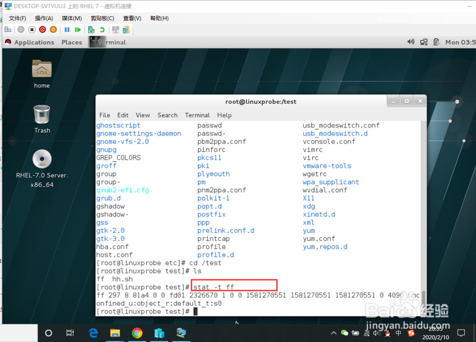The width and height of the screenshot is (476, 342).
Task: Open the 文件(F) menu
Action: click(17, 18)
